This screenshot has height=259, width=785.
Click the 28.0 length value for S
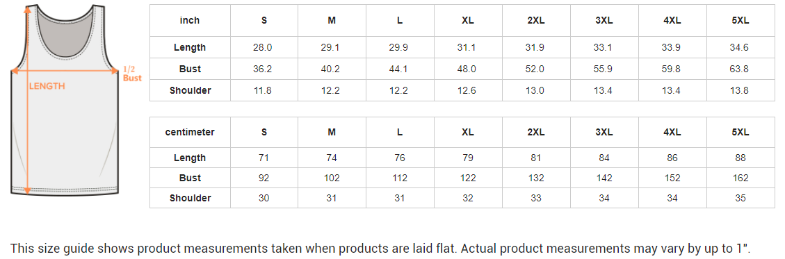coord(262,47)
